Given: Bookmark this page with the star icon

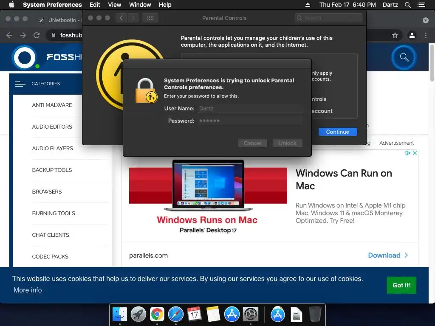Looking at the screenshot, I should tap(395, 35).
